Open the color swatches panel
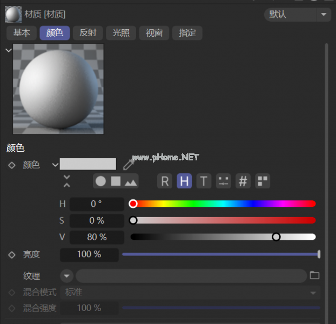 (x=263, y=181)
